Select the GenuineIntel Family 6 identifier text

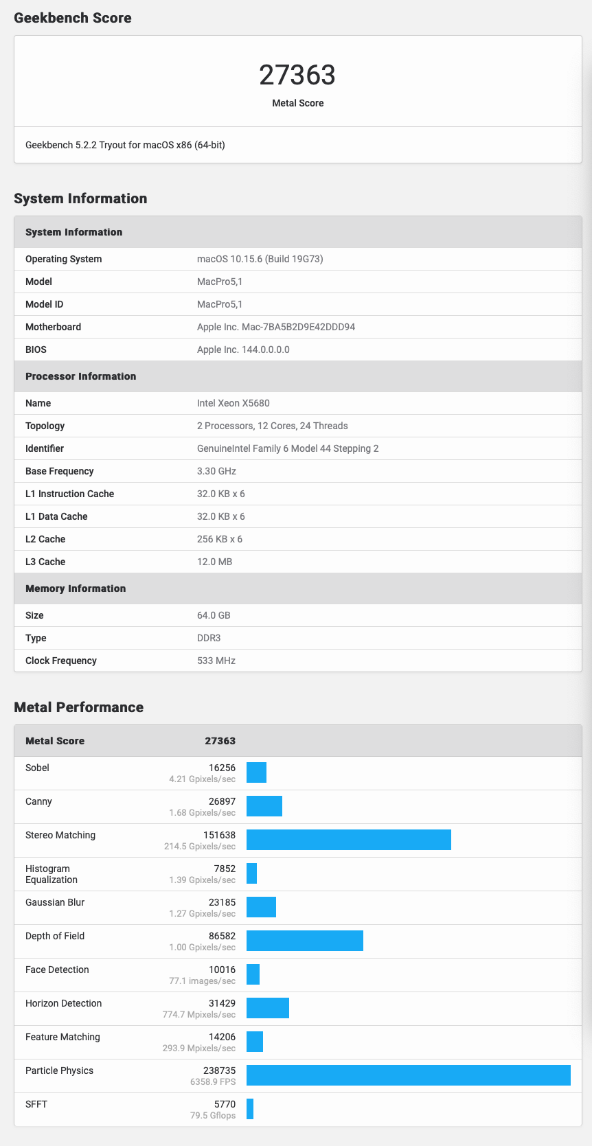click(288, 448)
